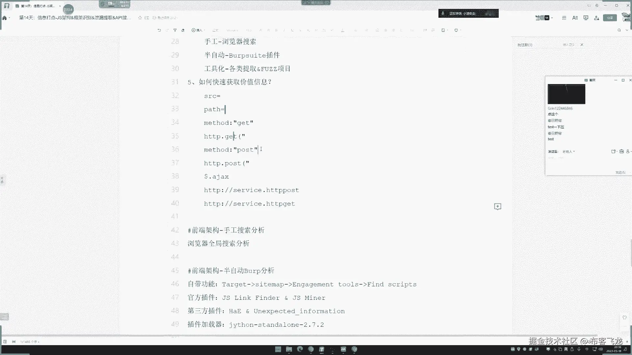The image size is (632, 355).
Task: Click the clear formatting eraser icon
Action: [183, 30]
